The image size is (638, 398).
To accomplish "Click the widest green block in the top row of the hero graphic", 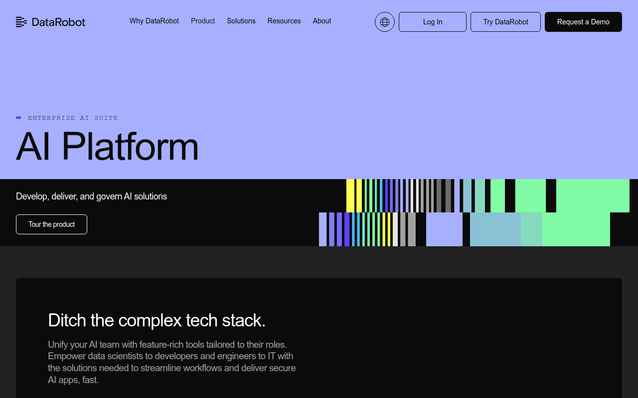I will tap(593, 196).
